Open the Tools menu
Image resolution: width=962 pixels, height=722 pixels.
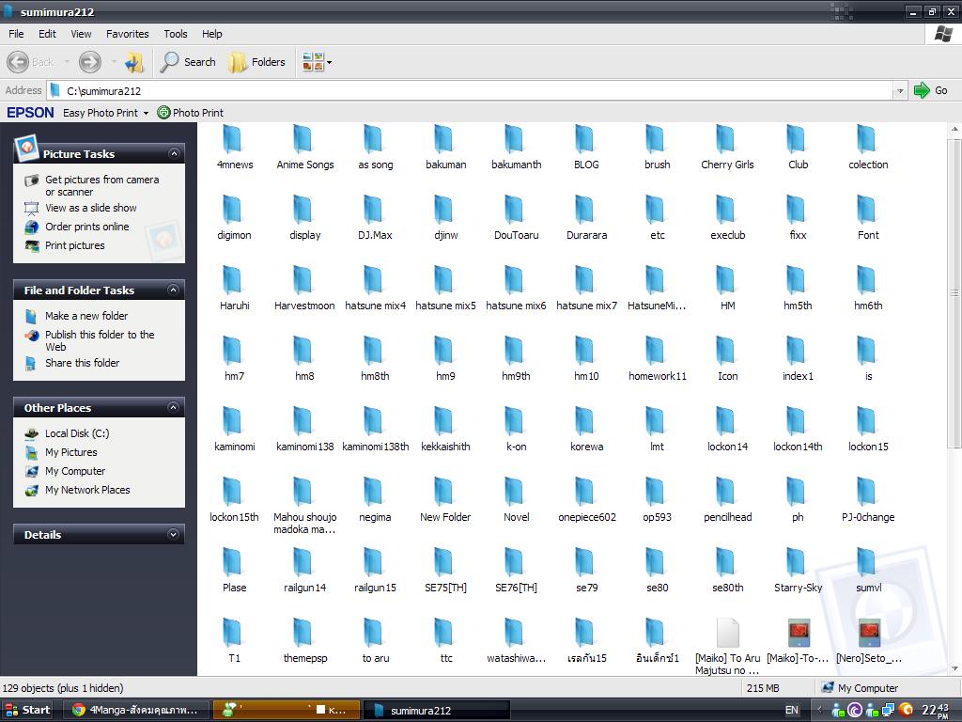(x=176, y=34)
